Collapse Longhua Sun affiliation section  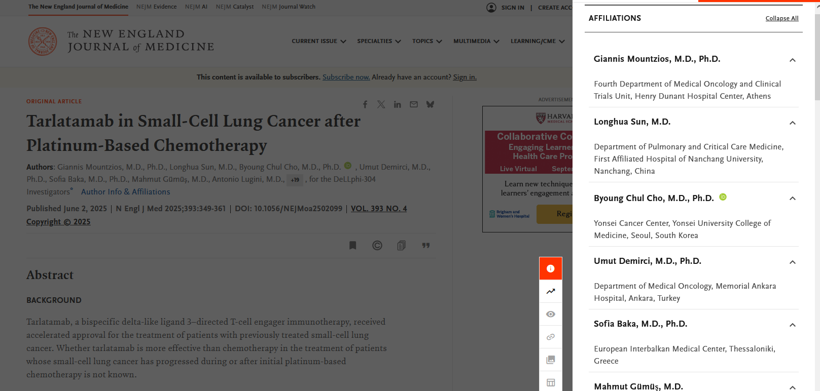792,123
